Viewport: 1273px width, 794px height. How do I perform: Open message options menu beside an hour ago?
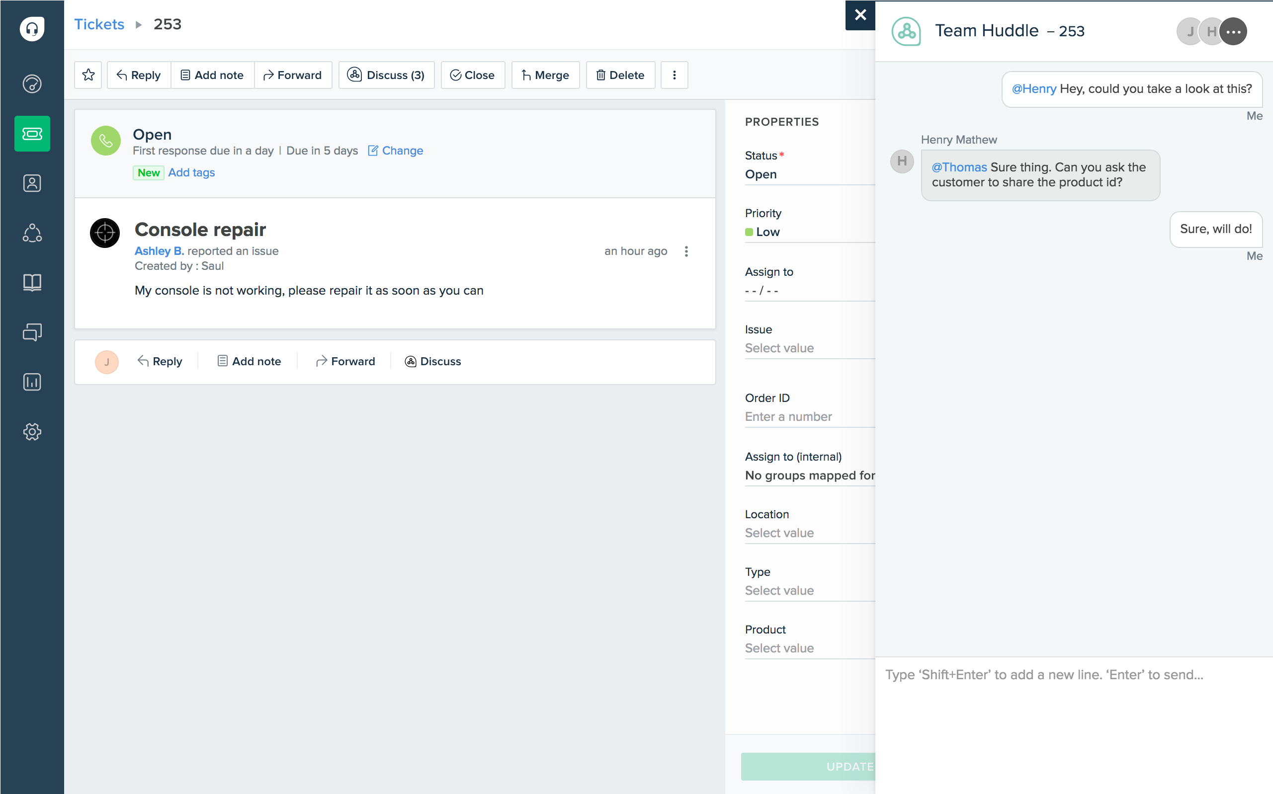tap(686, 251)
